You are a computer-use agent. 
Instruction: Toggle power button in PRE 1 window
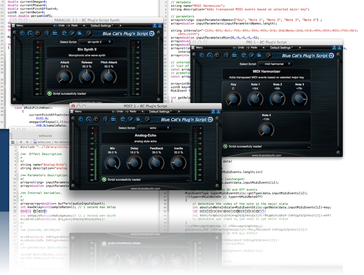[202, 55]
